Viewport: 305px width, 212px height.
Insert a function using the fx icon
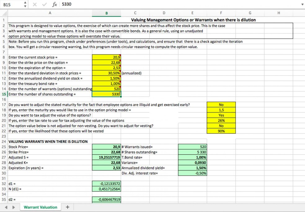pyautogui.click(x=55, y=4)
